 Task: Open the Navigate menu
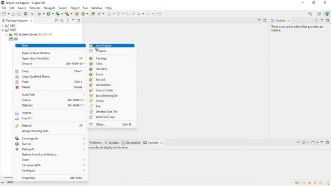50,8
